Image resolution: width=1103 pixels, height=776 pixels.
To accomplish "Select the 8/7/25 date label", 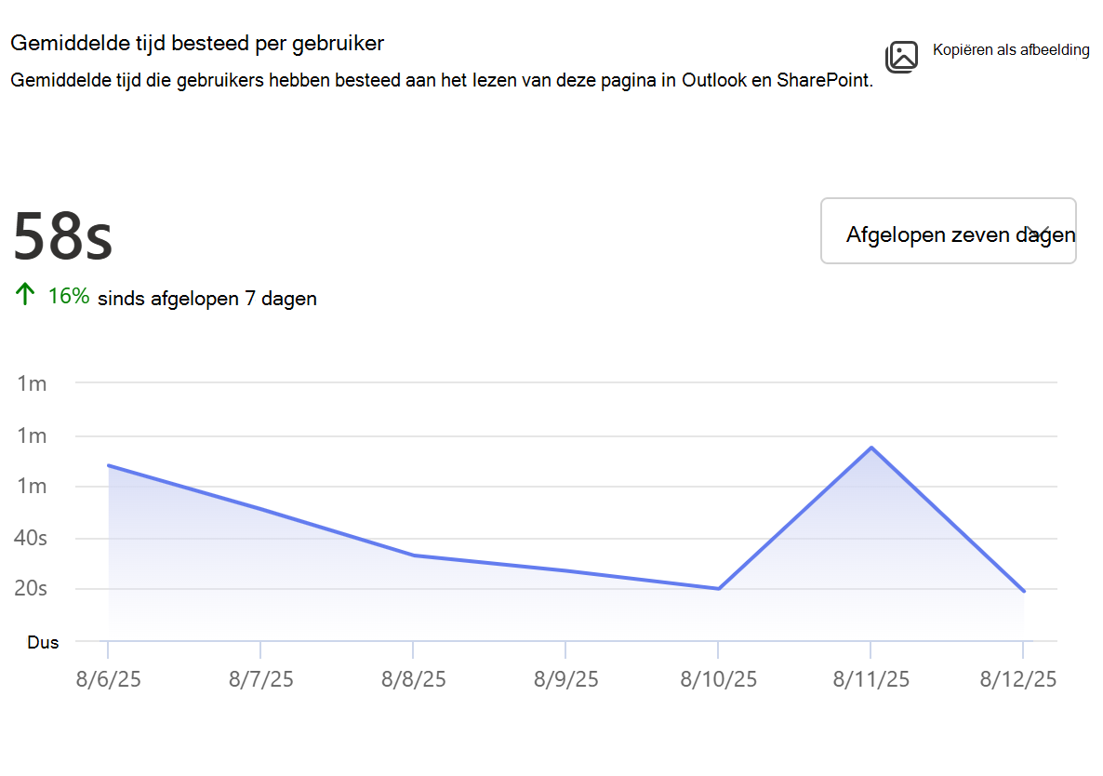I will tap(261, 679).
